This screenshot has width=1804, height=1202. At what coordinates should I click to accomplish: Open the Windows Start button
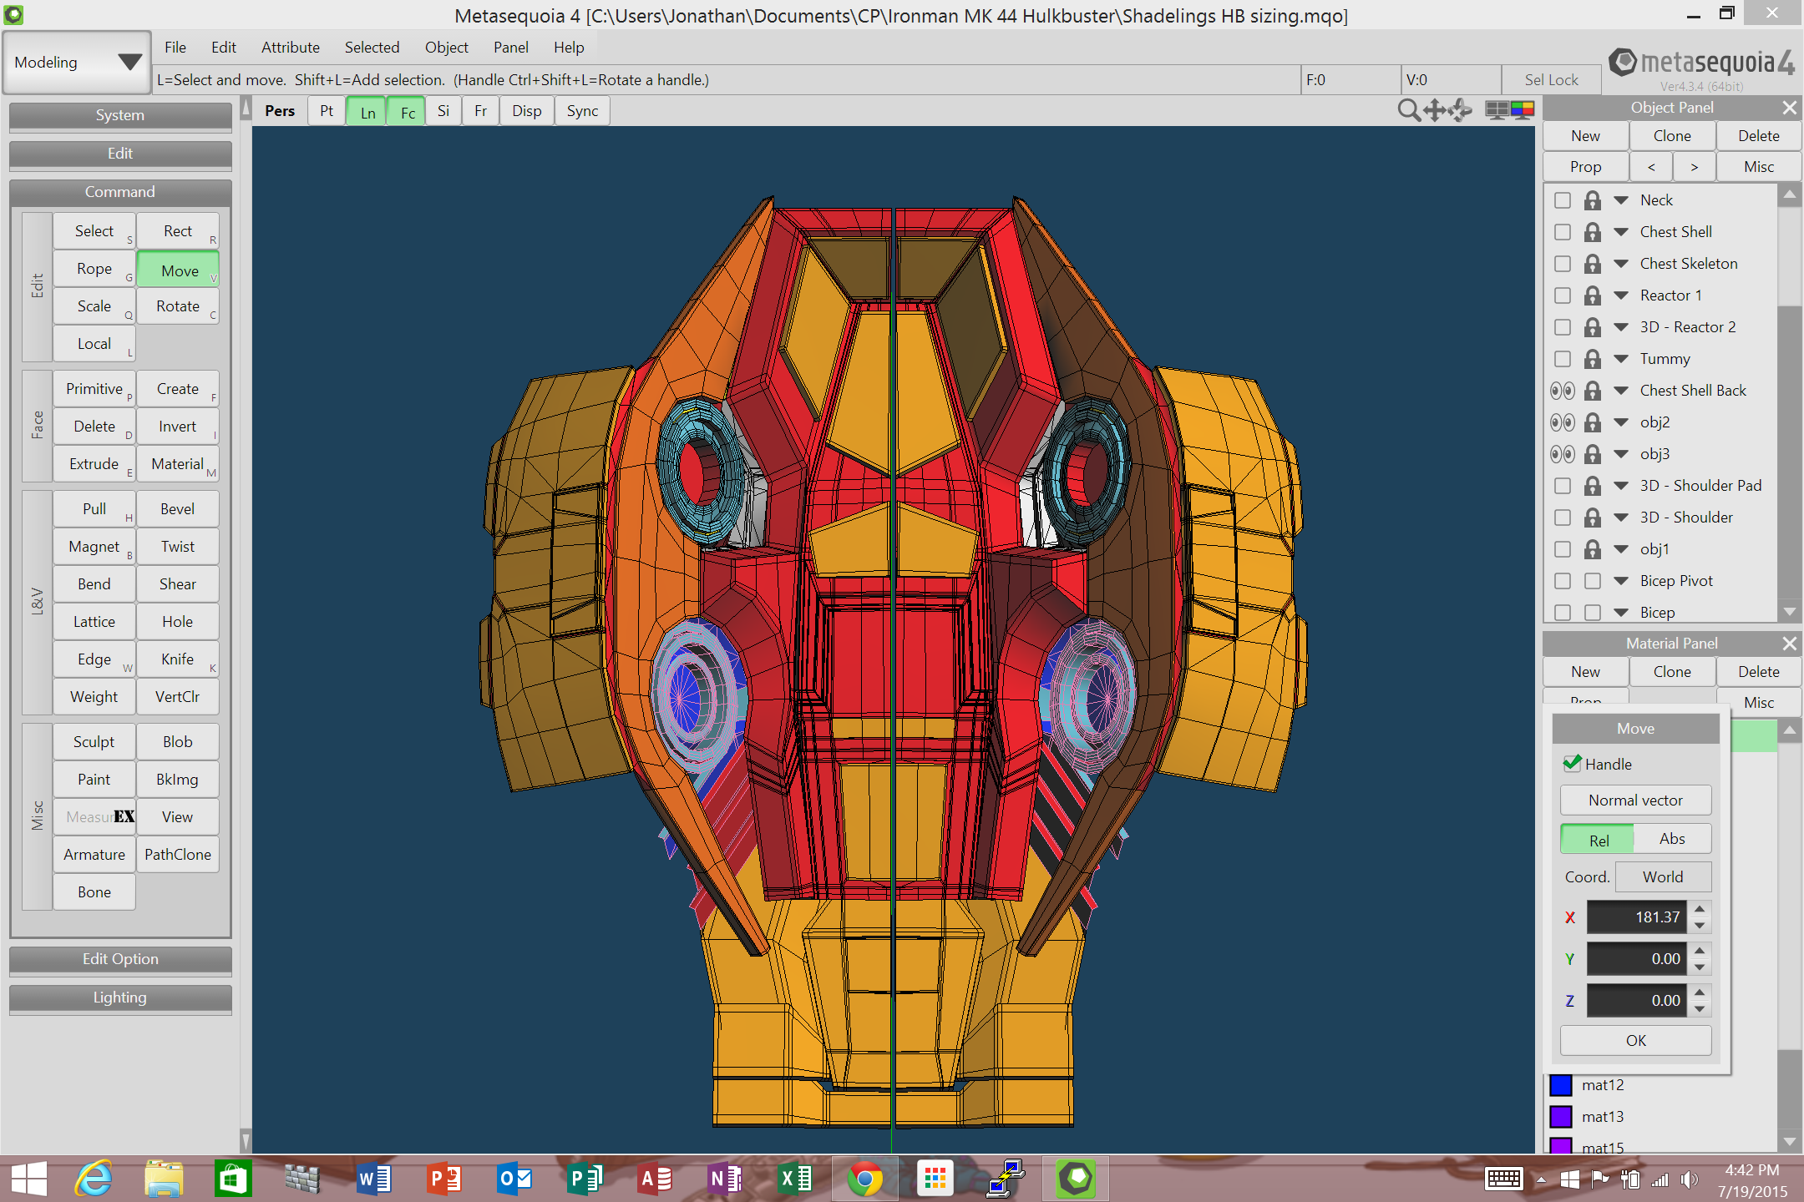28,1179
